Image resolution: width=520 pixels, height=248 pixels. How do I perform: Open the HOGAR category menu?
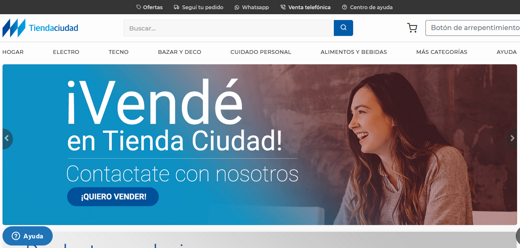(x=13, y=52)
